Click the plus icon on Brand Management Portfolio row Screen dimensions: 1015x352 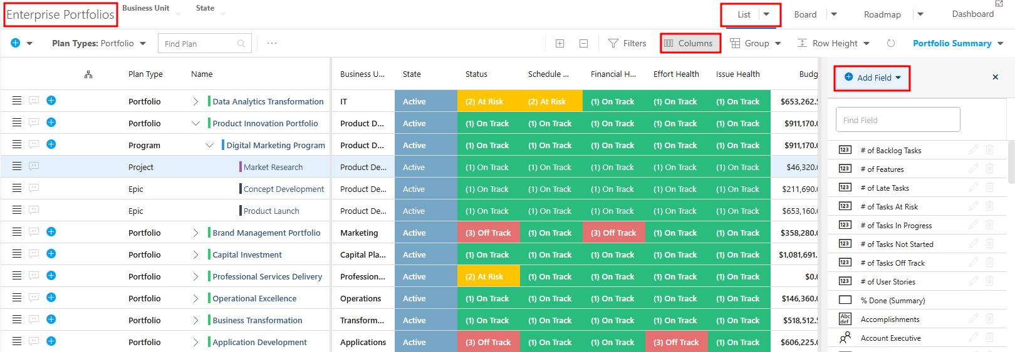click(51, 232)
